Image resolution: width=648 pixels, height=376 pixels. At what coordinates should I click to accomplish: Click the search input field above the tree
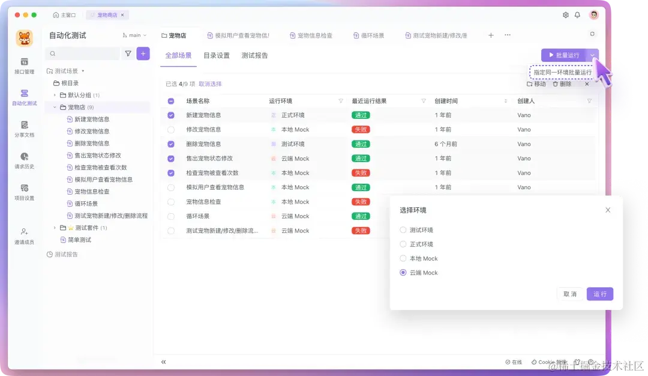pyautogui.click(x=84, y=53)
